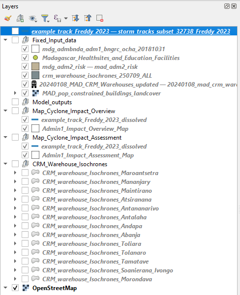This screenshot has height=295, width=240.
Task: Enable the Fixed_Input_data group checkbox
Action: [15, 40]
